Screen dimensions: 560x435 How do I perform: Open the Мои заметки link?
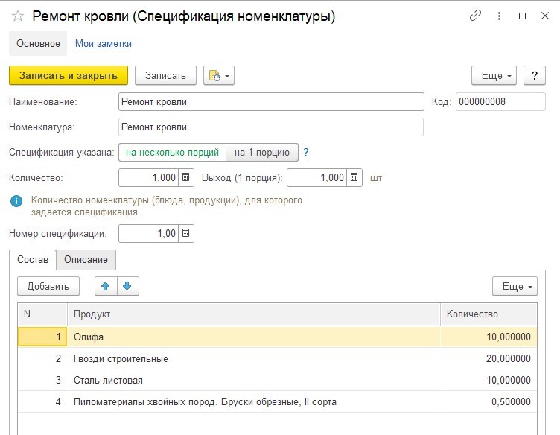[103, 44]
